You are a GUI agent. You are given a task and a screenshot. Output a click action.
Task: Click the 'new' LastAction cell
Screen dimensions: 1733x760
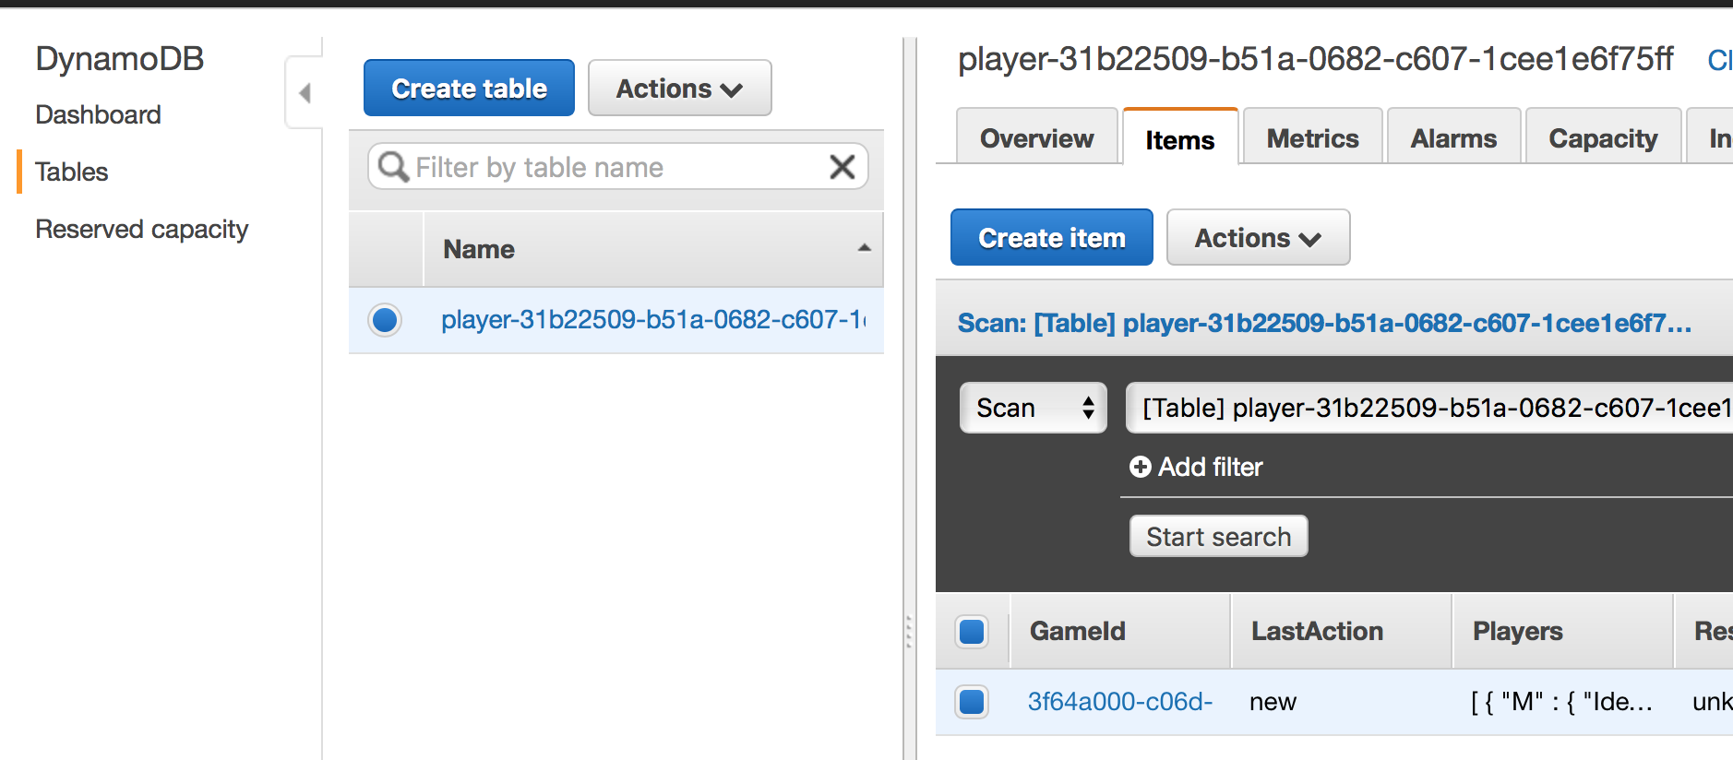[x=1273, y=702]
